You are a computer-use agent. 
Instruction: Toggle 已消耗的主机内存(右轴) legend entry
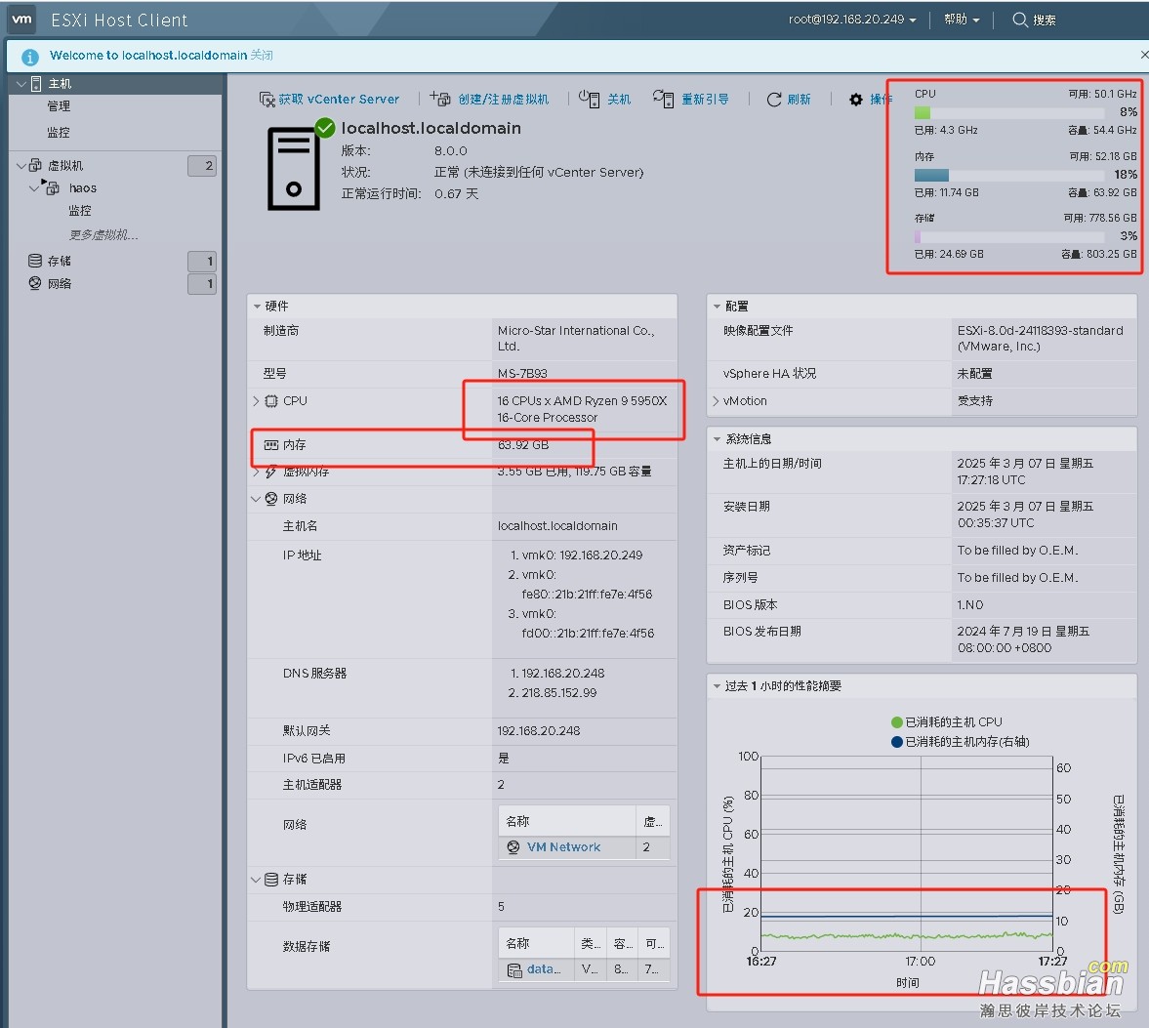961,742
